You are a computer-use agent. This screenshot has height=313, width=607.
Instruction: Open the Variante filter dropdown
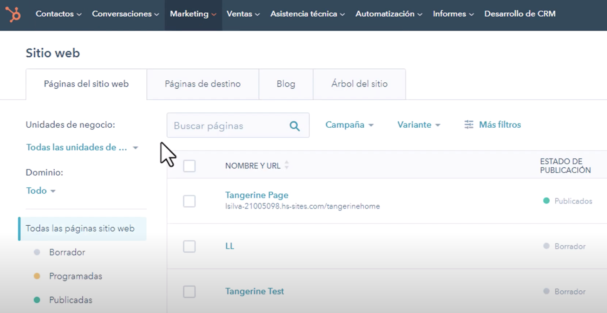pyautogui.click(x=418, y=125)
